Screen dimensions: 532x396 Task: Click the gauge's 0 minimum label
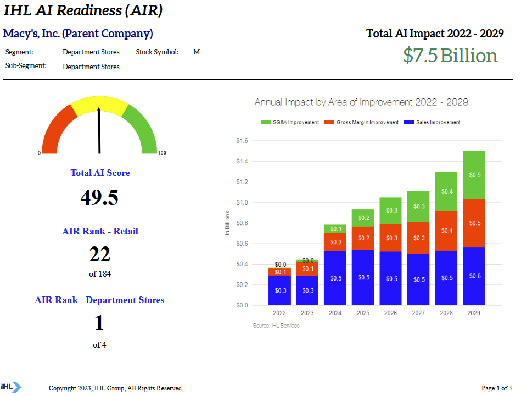point(39,153)
